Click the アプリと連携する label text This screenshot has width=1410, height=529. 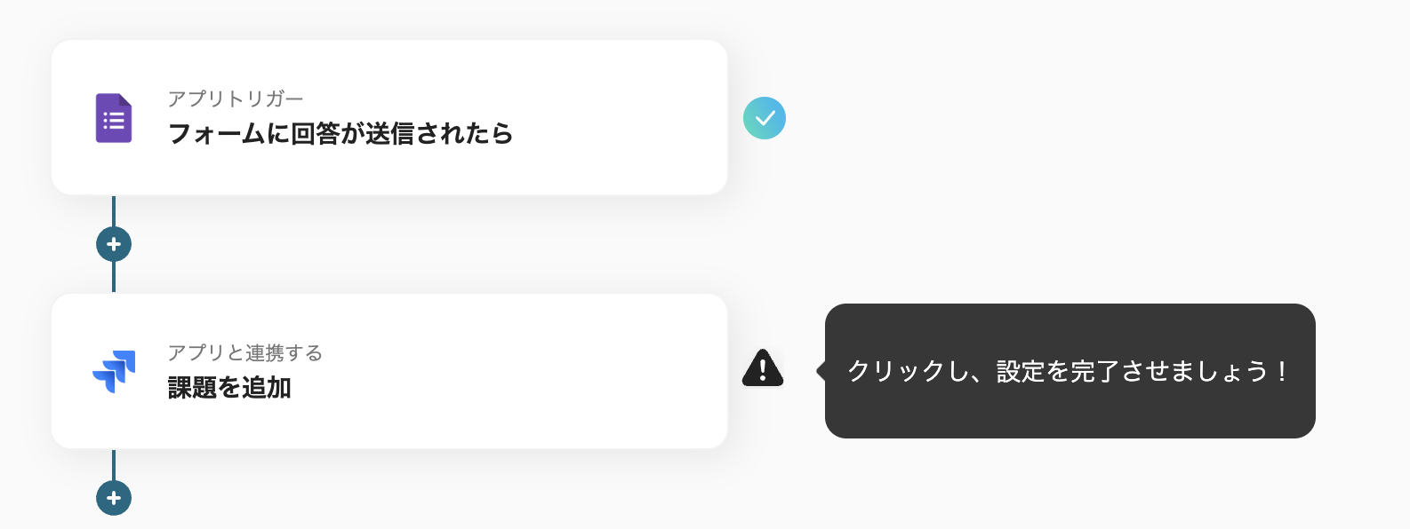point(245,352)
